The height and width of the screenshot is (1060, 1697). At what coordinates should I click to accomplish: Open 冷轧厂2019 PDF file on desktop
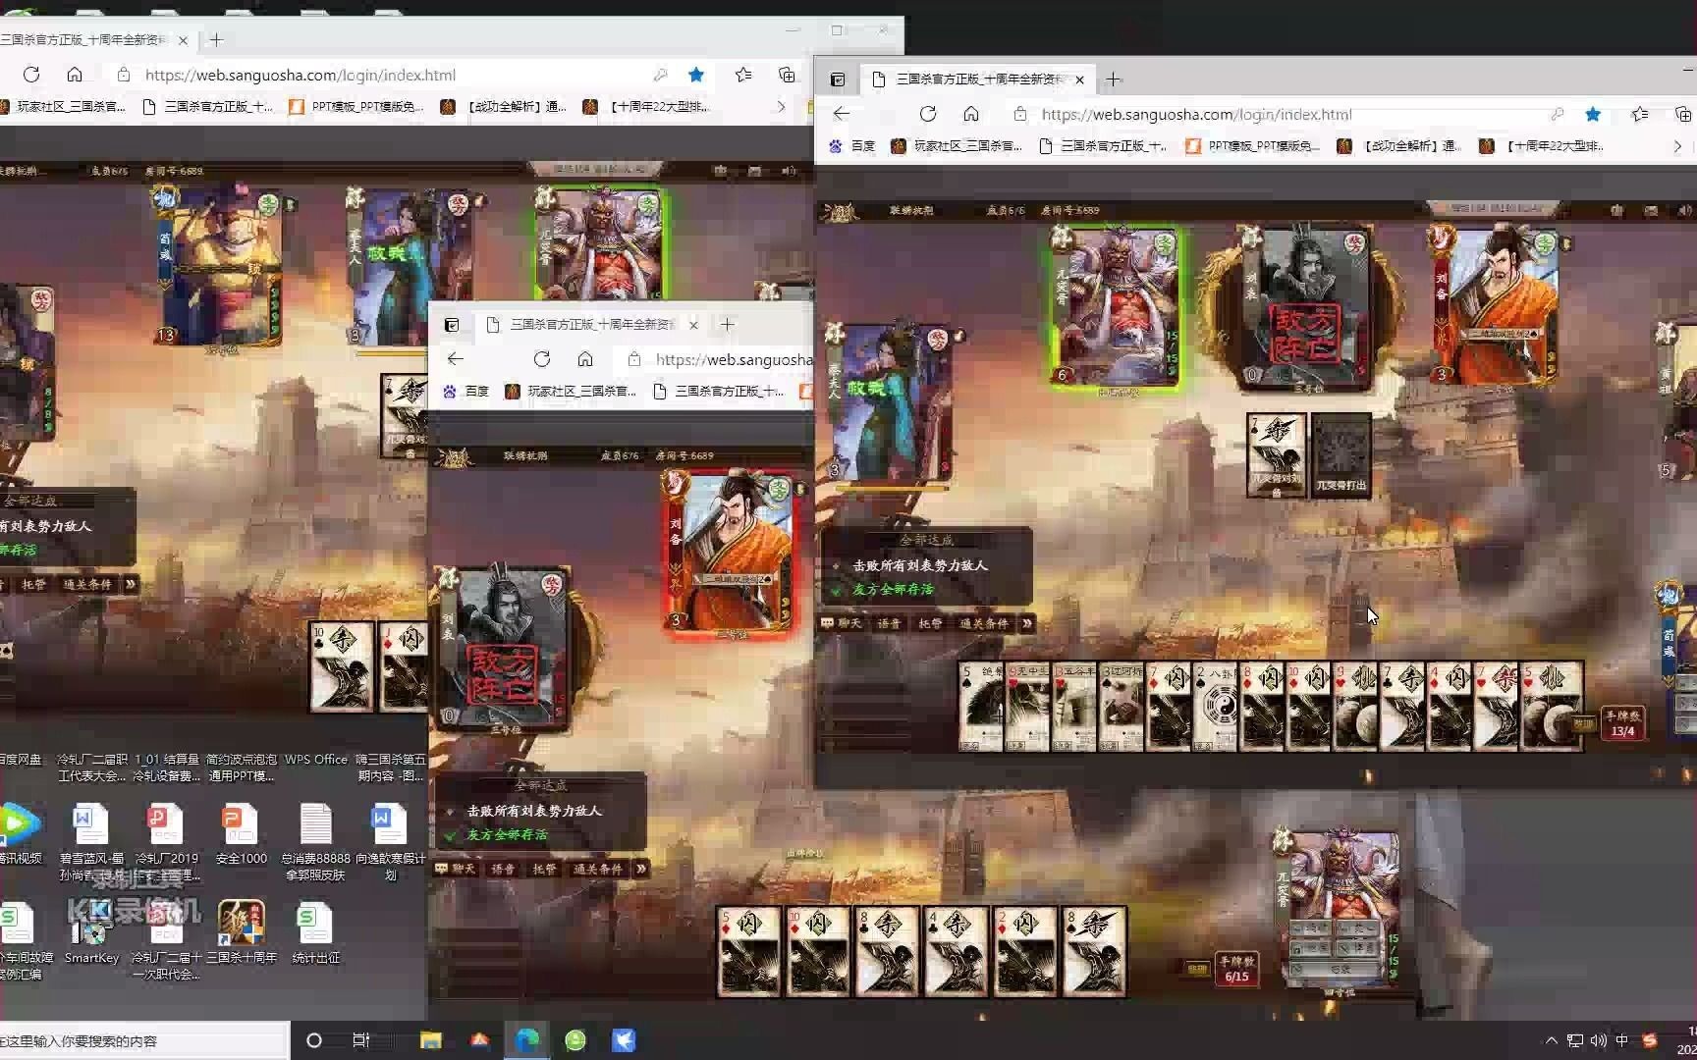166,842
